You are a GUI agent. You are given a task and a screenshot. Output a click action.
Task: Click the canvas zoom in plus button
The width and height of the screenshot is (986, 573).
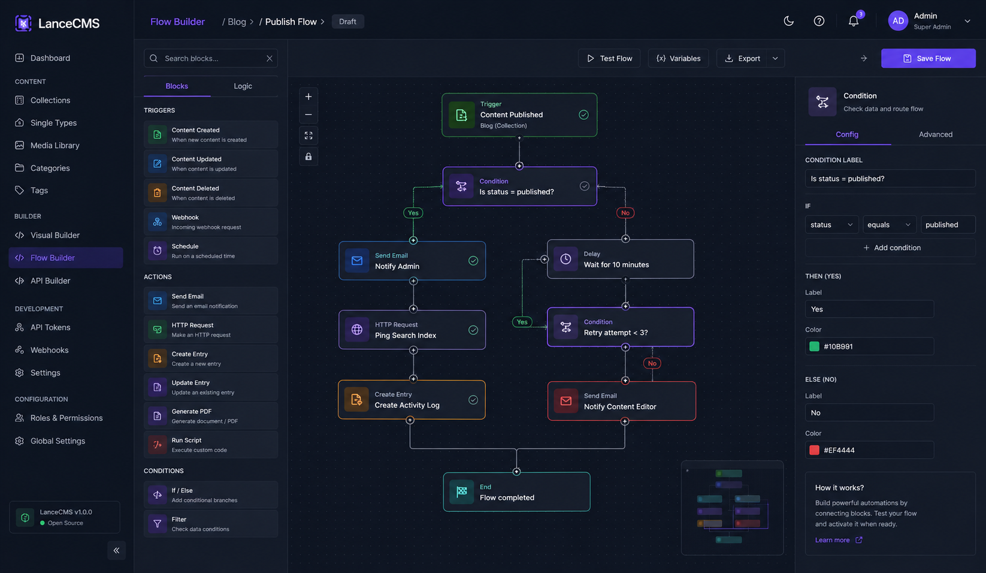click(x=308, y=96)
